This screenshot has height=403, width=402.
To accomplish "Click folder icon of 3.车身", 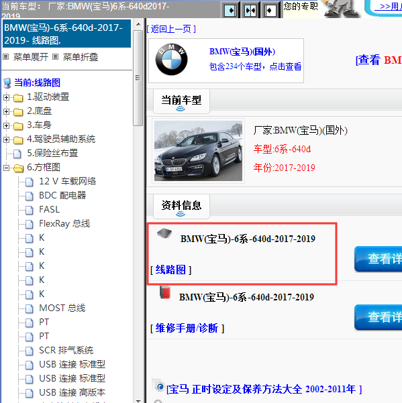I will click(x=18, y=126).
